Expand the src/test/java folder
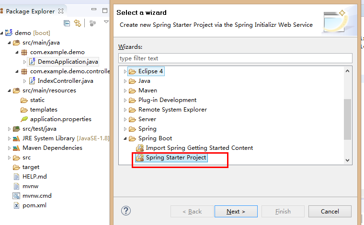This screenshot has height=225, width=364. (9, 129)
